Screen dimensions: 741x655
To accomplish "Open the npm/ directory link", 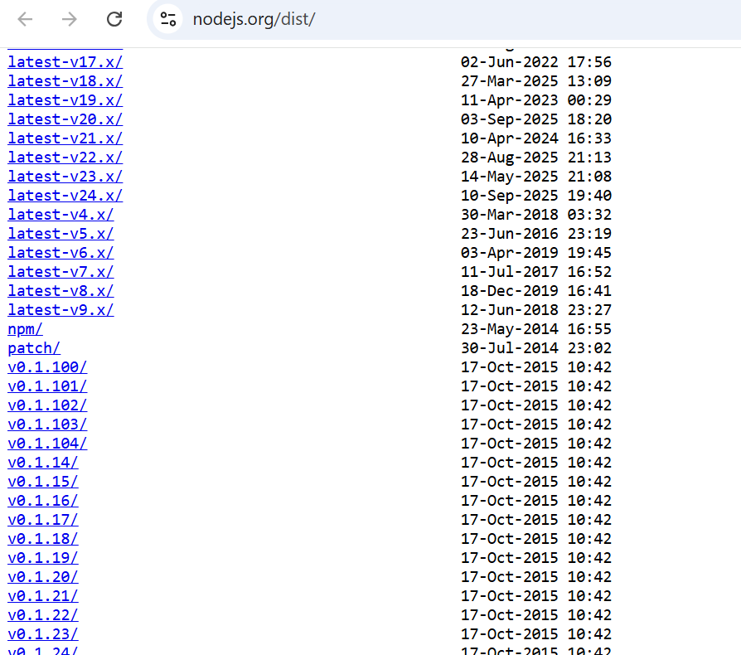I will [25, 329].
